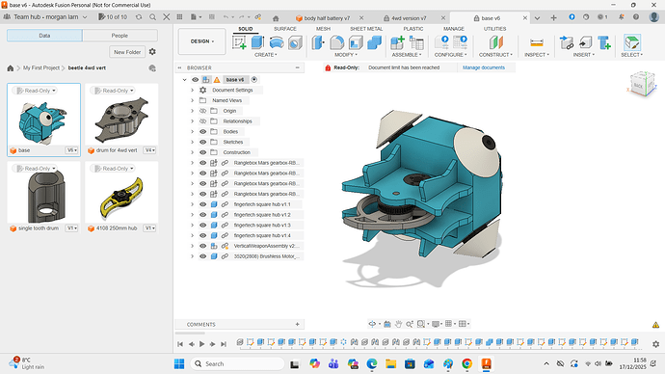Open the CREATE panel dropdown

pos(266,55)
